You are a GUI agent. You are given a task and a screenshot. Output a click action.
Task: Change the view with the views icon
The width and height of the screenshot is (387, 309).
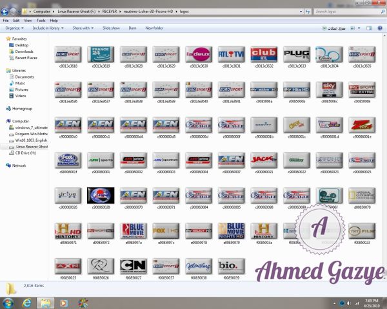[353, 28]
